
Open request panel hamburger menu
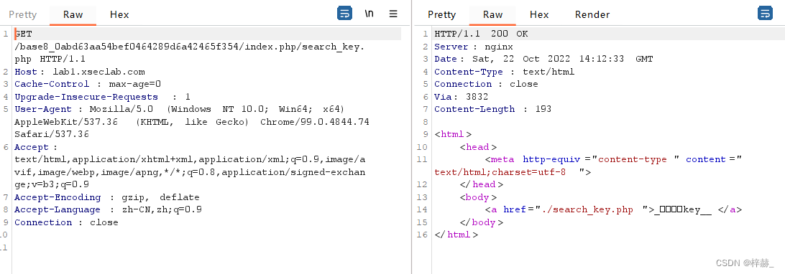(x=393, y=14)
